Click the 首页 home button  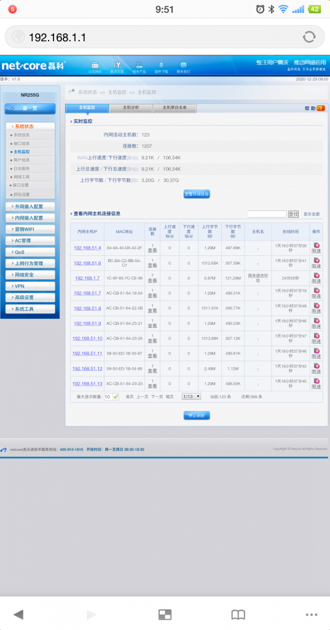pyautogui.click(x=30, y=108)
